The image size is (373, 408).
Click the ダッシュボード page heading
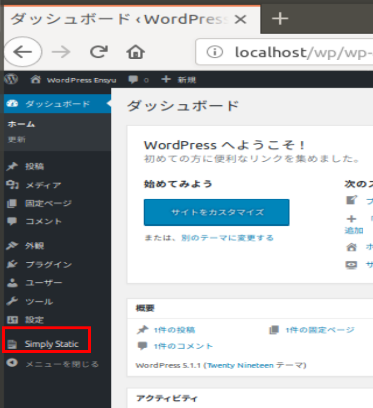tap(183, 106)
